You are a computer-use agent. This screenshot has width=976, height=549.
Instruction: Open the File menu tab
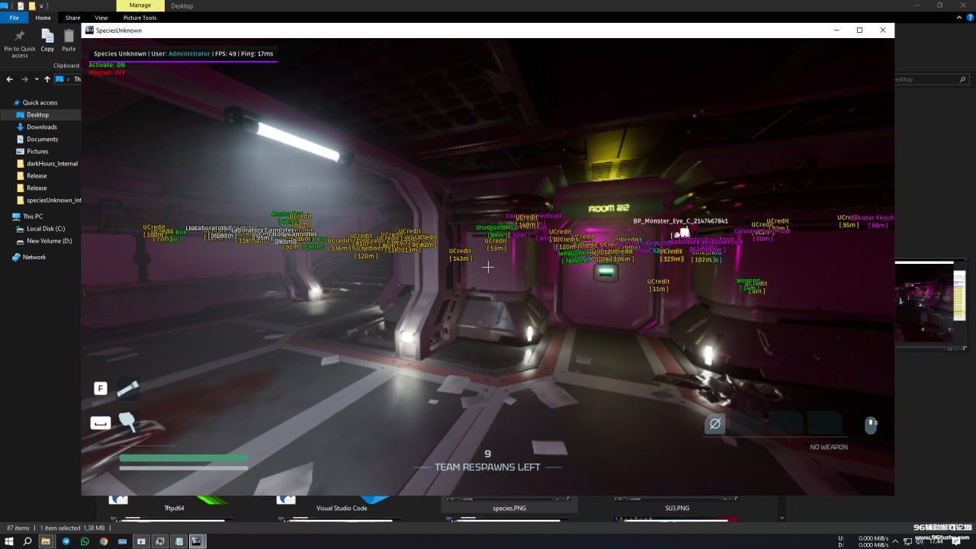14,18
